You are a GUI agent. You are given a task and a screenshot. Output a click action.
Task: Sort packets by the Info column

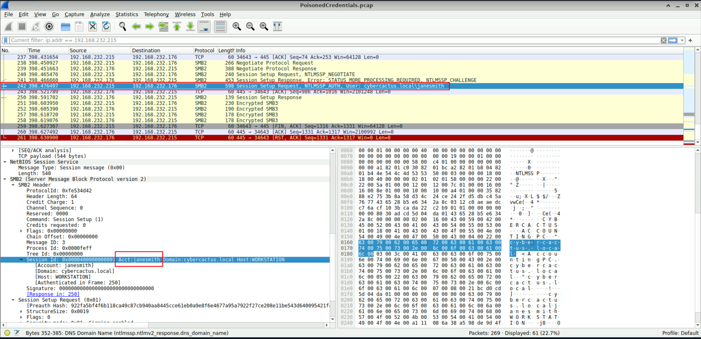(459, 50)
